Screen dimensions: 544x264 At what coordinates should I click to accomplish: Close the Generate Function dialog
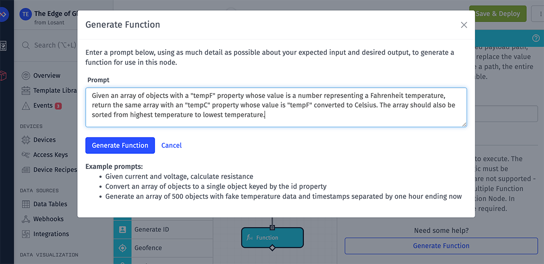click(464, 25)
